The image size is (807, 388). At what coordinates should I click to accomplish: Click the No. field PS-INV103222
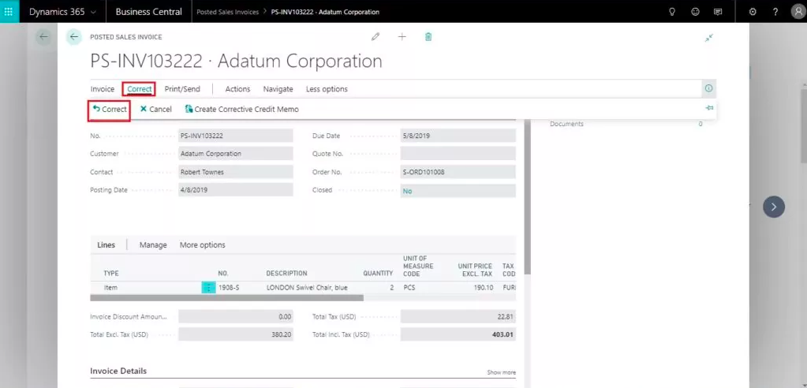click(x=236, y=136)
